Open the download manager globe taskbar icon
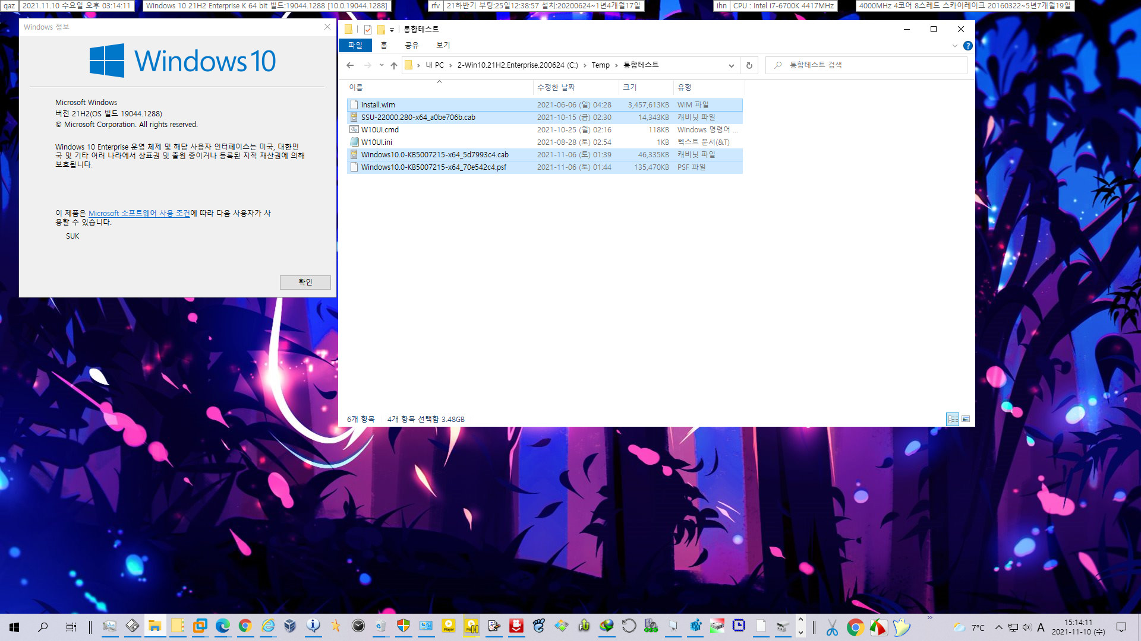The image size is (1141, 641). tap(607, 626)
